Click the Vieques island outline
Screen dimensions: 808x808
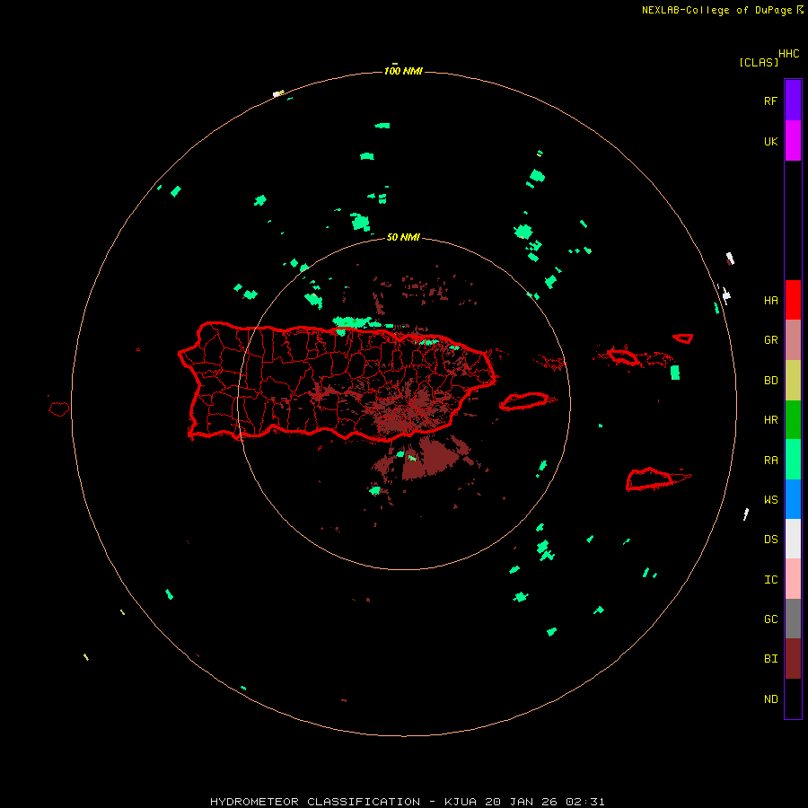(x=524, y=401)
